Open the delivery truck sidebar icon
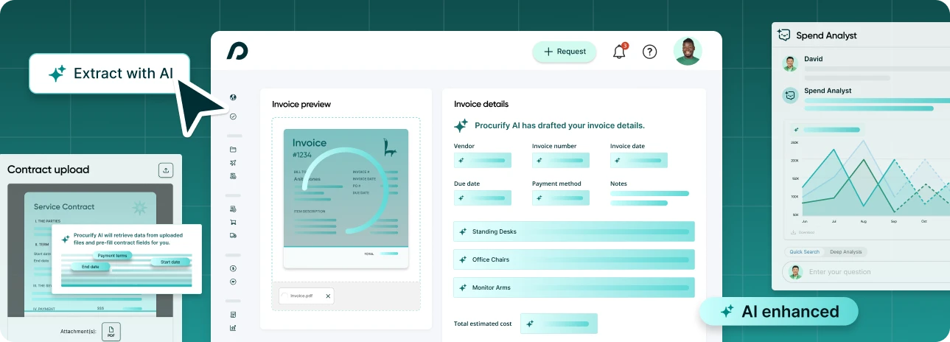Viewport: 950px width, 342px height. [233, 235]
